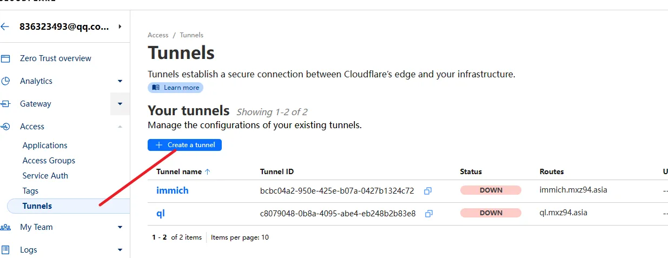Expand the Analytics menu chevron
Viewport: 668px width, 258px height.
120,81
